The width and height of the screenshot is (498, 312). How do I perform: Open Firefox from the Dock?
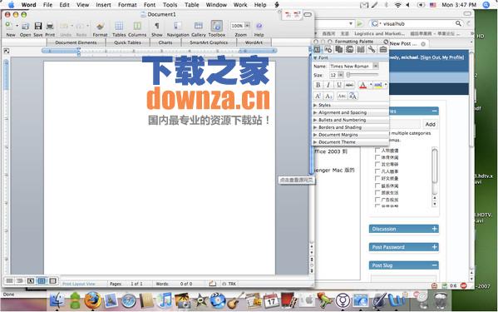pyautogui.click(x=92, y=300)
